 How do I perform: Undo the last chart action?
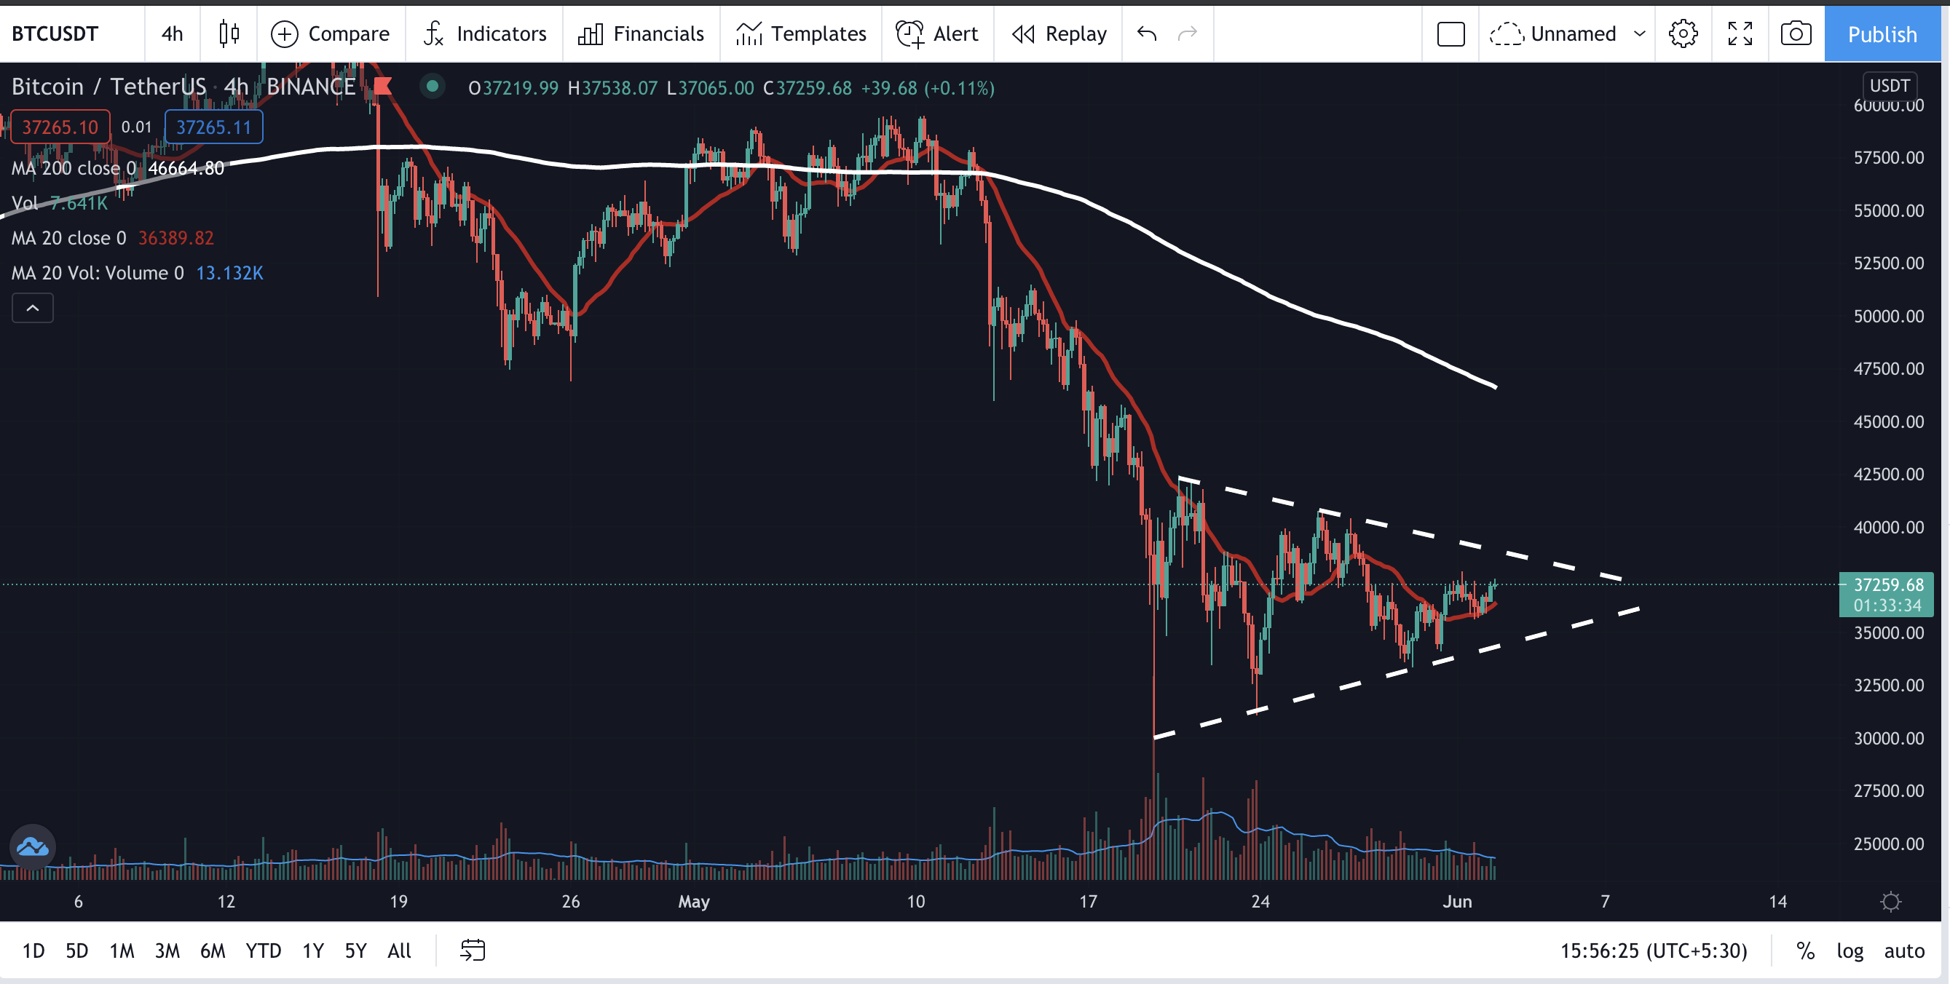1145,33
